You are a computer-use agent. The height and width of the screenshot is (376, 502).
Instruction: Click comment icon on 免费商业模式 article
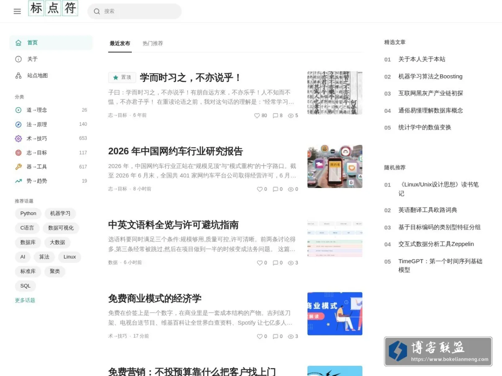point(275,336)
